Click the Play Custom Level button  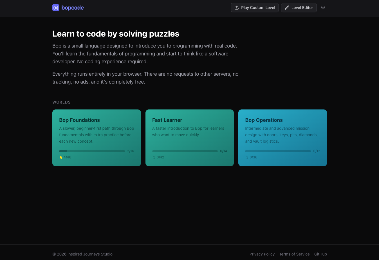click(x=254, y=8)
